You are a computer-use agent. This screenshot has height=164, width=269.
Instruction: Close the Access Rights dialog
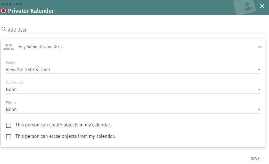pos(262,6)
